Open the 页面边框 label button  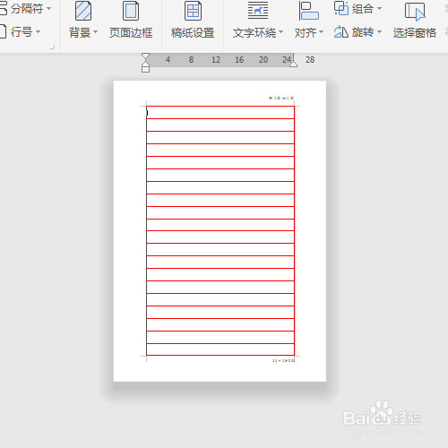131,32
